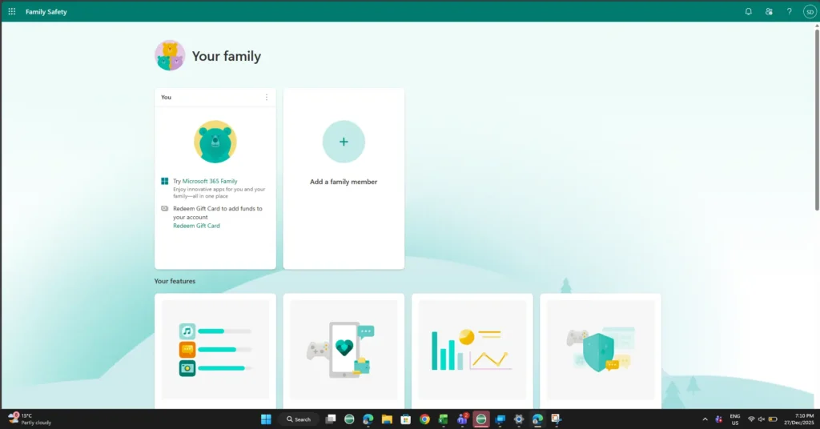Click the Enjoy innovative apps description text
Viewport: 820px width, 429px height.
tap(219, 192)
